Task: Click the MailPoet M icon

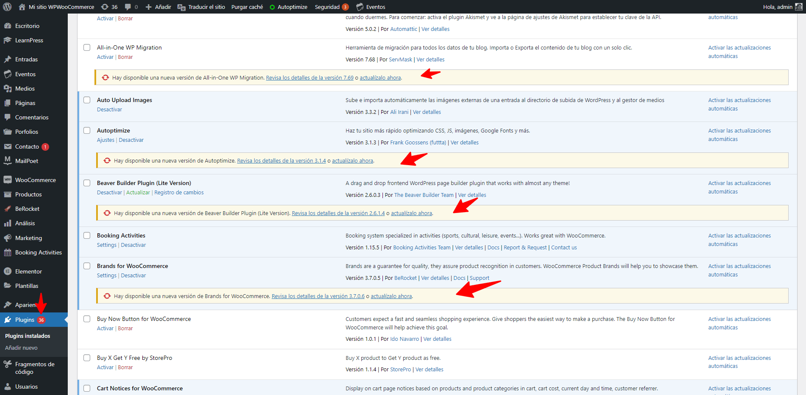Action: [x=8, y=161]
